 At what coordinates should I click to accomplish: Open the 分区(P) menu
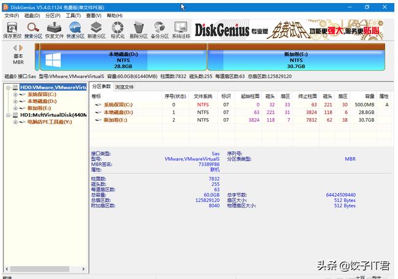[53, 16]
